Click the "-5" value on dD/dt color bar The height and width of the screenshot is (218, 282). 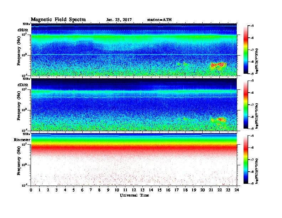click(252, 81)
